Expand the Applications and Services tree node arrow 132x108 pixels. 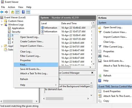point(2,46)
